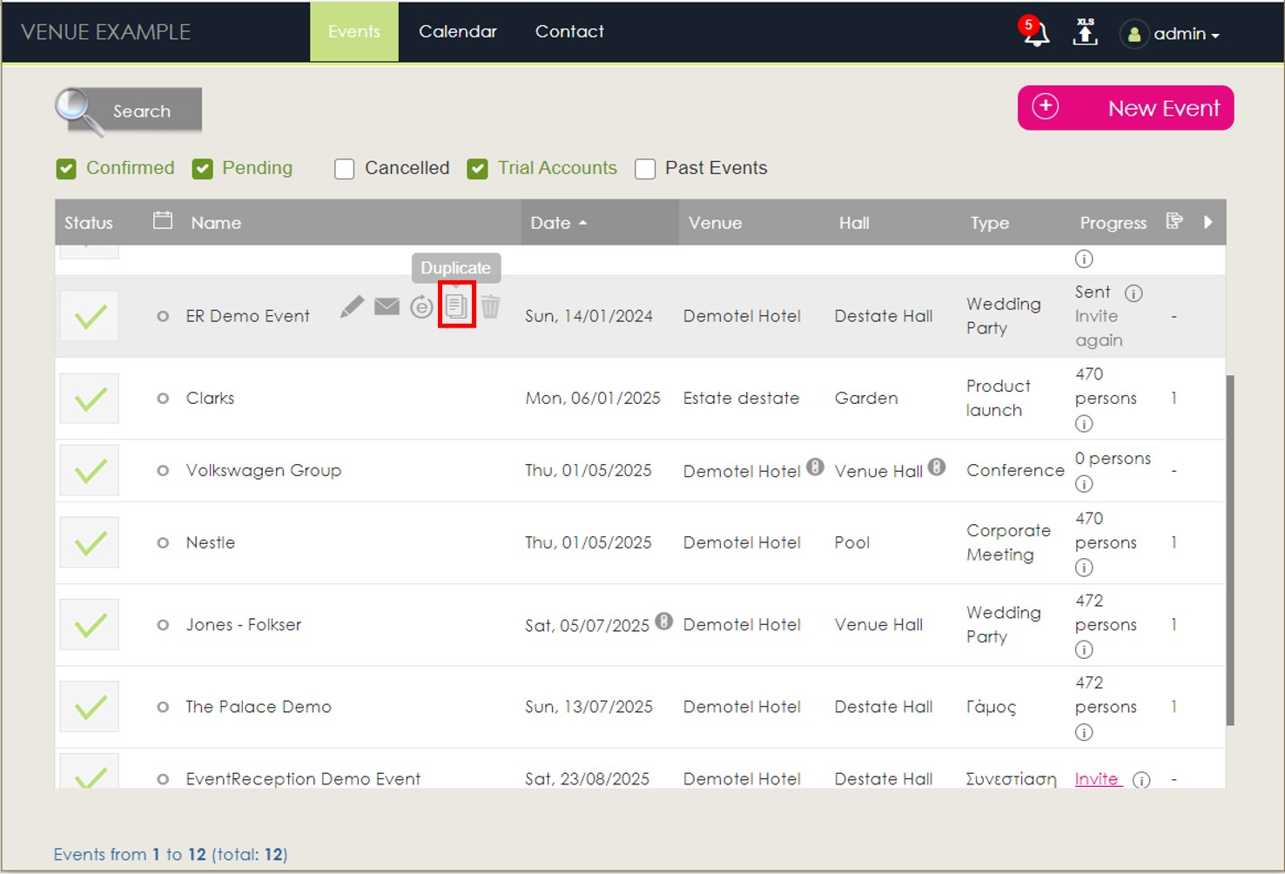
Task: Click the red notification count badge
Action: [x=1028, y=24]
